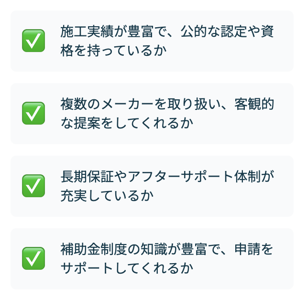Click the word 複数のメーカー in second card

coord(107,104)
